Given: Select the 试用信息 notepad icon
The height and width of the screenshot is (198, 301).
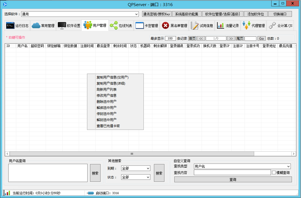Looking at the screenshot, I should [x=195, y=26].
